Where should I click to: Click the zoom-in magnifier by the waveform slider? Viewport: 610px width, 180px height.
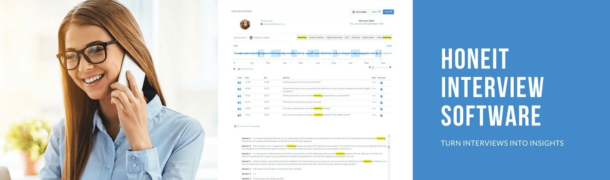click(390, 67)
